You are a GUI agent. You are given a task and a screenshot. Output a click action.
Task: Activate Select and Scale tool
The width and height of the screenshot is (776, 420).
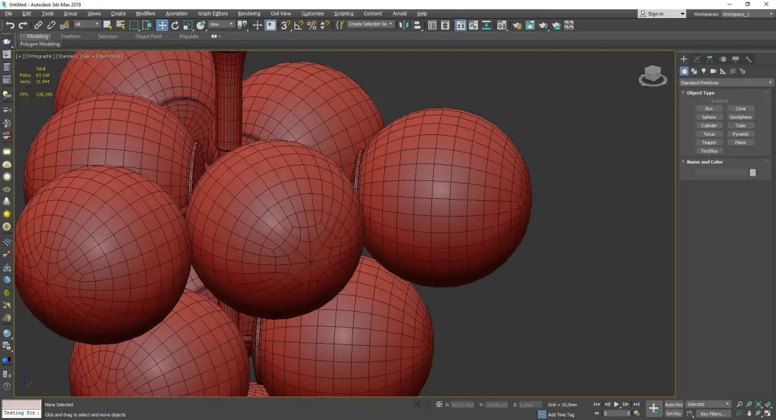coord(188,25)
